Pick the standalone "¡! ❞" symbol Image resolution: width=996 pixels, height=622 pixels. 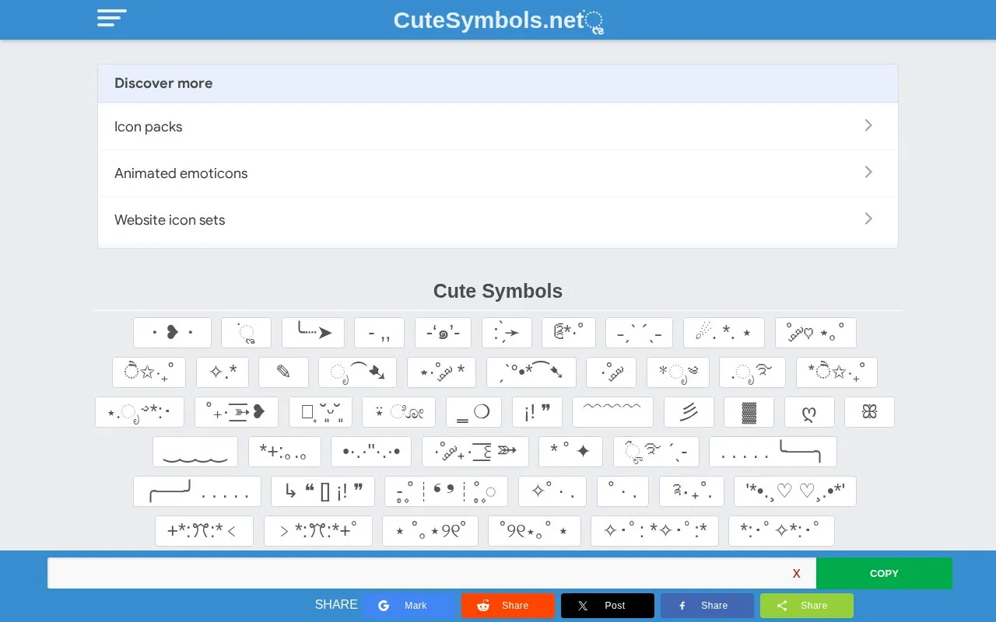[537, 412]
